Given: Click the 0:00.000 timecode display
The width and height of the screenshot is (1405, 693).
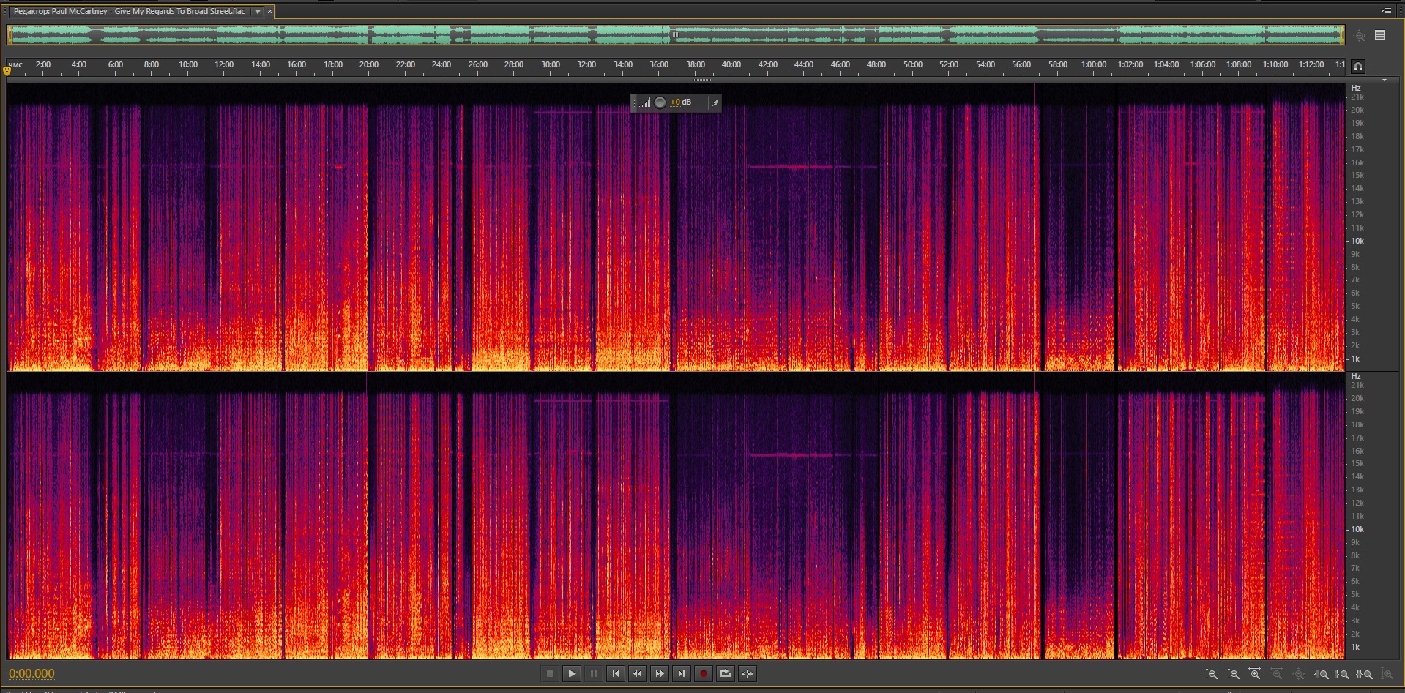Looking at the screenshot, I should 31,673.
